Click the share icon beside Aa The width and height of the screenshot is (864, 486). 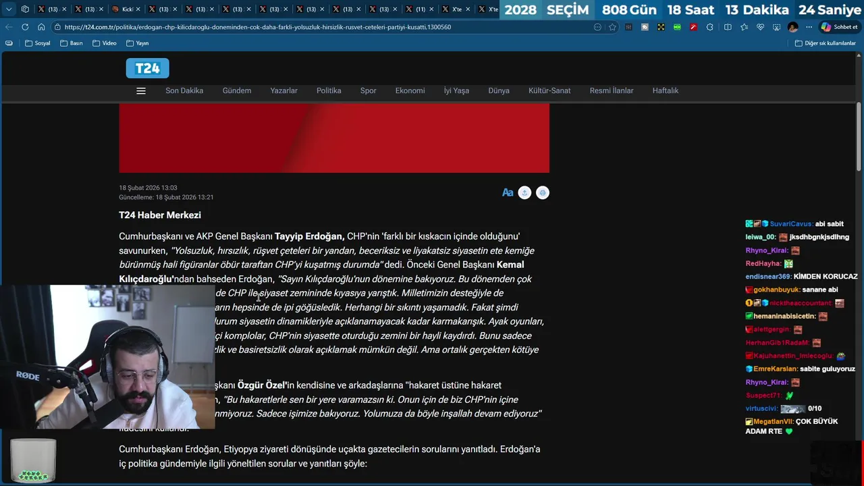(525, 193)
